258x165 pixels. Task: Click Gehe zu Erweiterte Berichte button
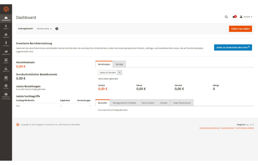point(233,47)
